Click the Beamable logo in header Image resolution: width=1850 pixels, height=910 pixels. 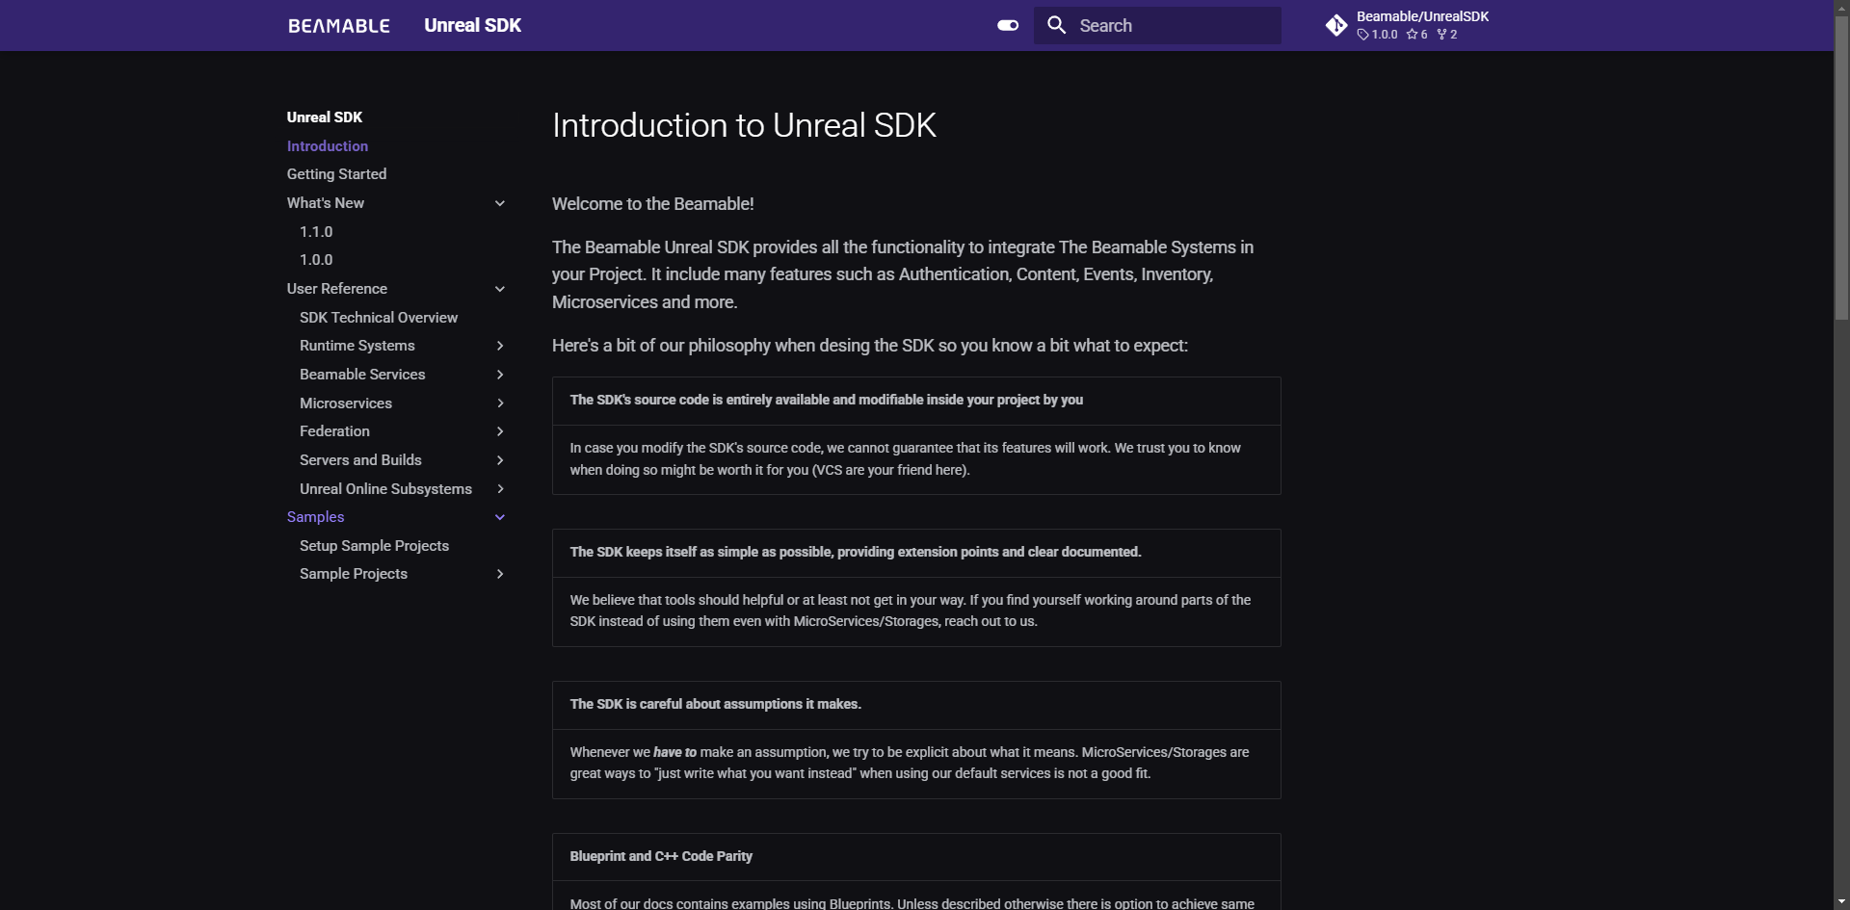pos(338,26)
